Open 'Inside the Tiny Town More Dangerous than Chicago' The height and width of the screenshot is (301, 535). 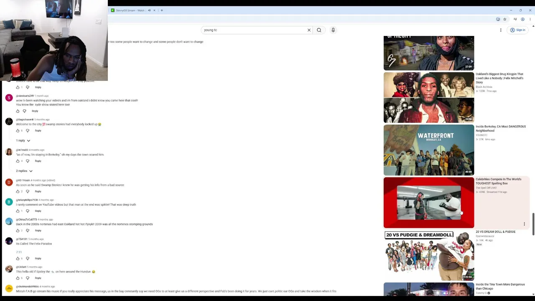point(500,286)
